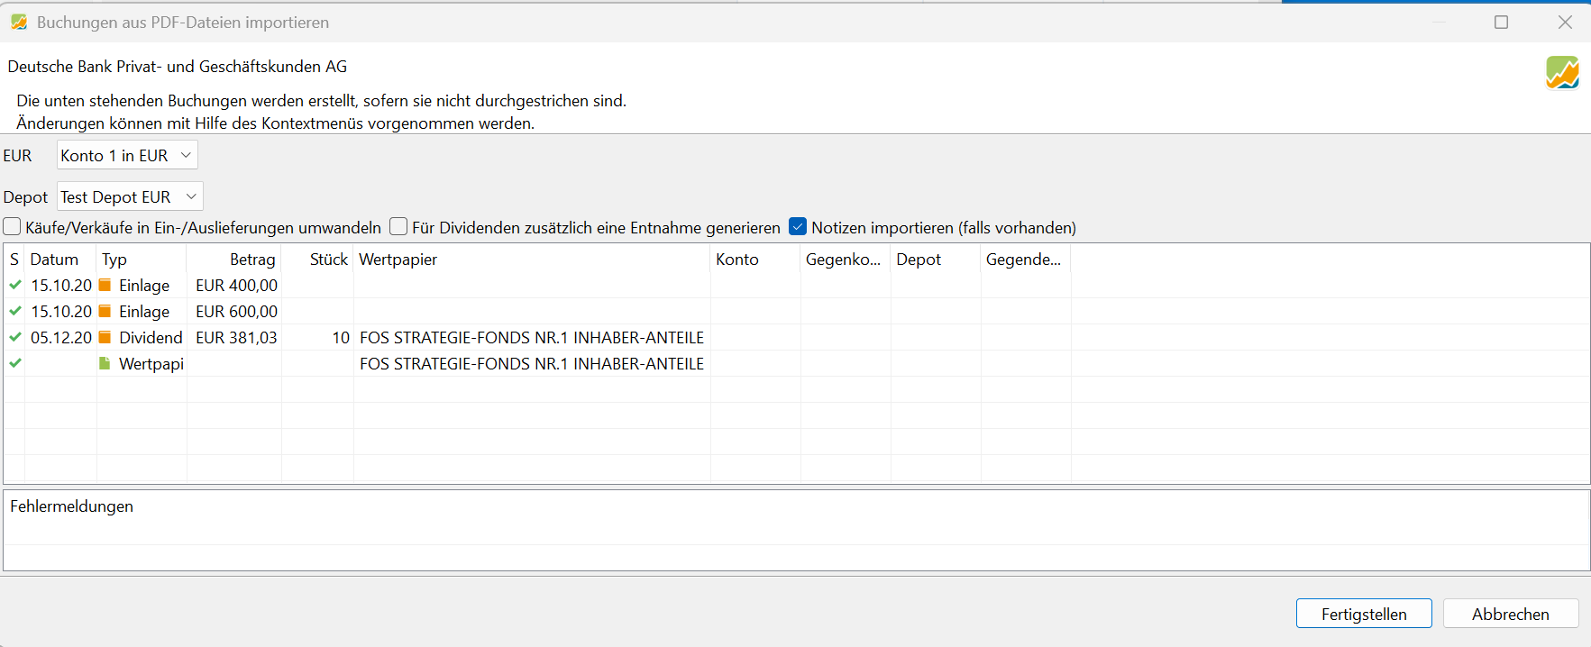Enable Käufe/Verkäufe in Ein-/Auslieferungen umwandeln
This screenshot has width=1591, height=647.
pyautogui.click(x=13, y=227)
